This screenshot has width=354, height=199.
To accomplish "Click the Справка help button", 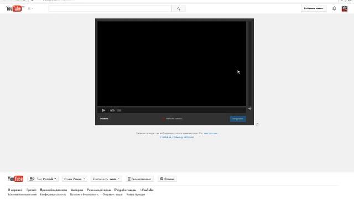I will pyautogui.click(x=167, y=179).
